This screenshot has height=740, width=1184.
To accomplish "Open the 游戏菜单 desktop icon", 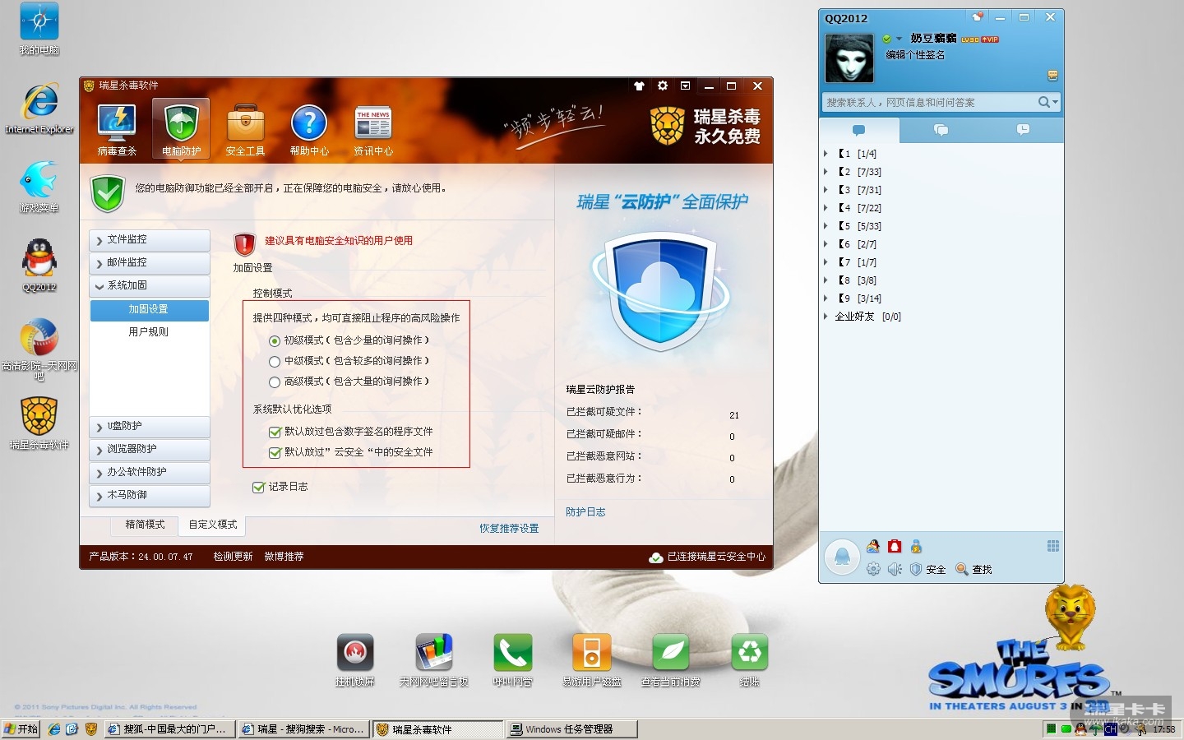I will click(39, 187).
